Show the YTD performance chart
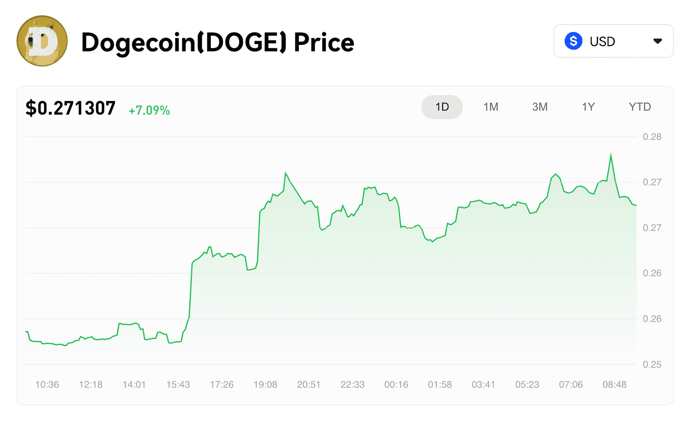 [640, 107]
